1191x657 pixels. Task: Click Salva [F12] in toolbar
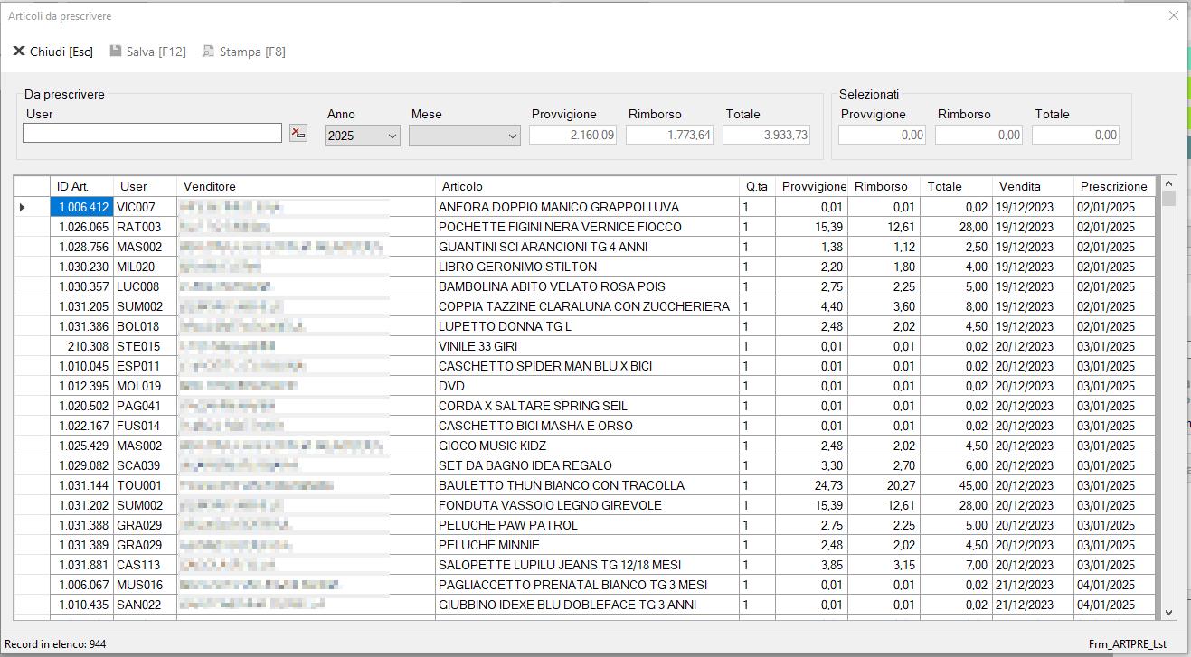(x=148, y=52)
